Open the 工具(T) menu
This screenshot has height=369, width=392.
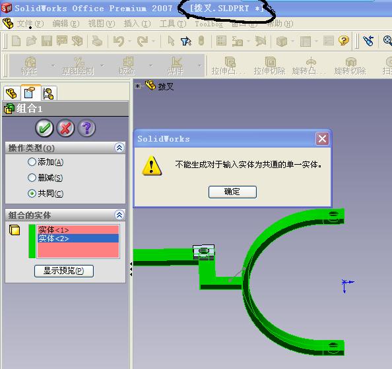[x=173, y=24]
